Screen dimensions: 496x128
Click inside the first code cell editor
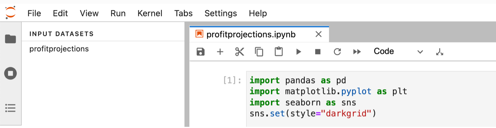(x=371, y=99)
